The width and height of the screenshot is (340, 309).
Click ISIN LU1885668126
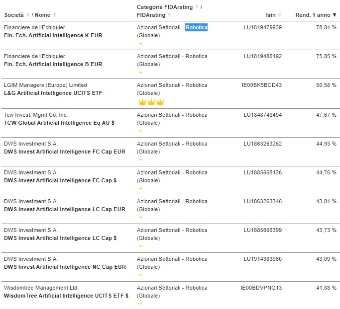click(x=262, y=172)
